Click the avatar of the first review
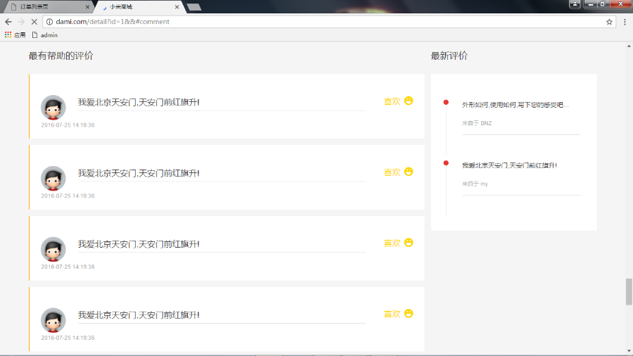Image resolution: width=633 pixels, height=356 pixels. click(x=53, y=108)
